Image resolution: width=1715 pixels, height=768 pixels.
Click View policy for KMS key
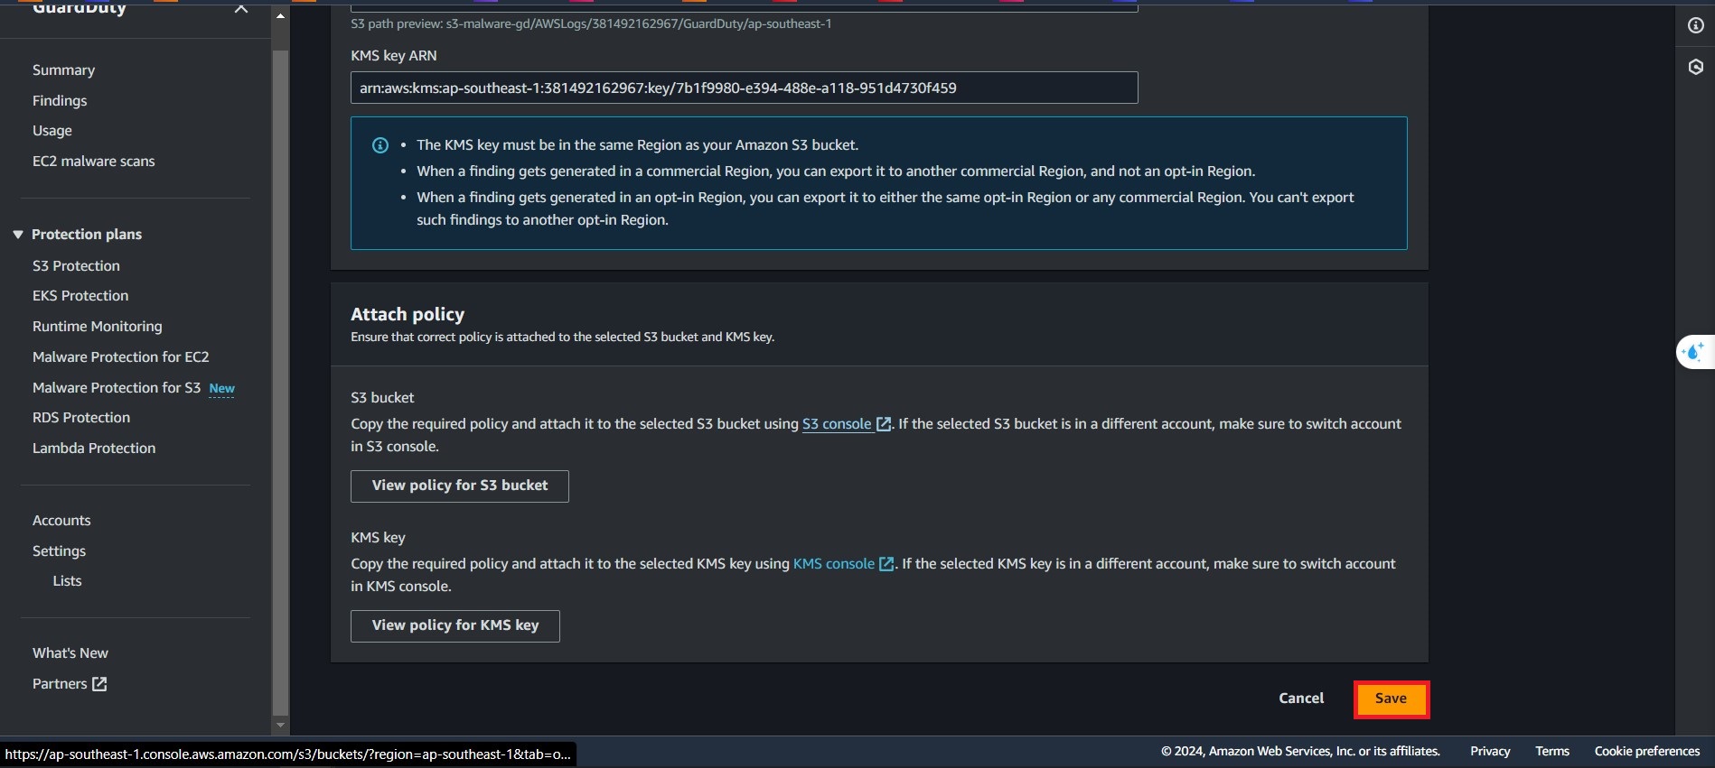[455, 625]
